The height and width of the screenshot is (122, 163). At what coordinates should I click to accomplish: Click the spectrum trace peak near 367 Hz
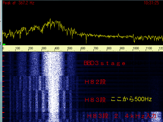[x=50, y=19]
